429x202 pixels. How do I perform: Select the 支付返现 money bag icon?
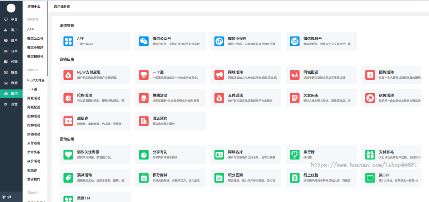pos(219,98)
